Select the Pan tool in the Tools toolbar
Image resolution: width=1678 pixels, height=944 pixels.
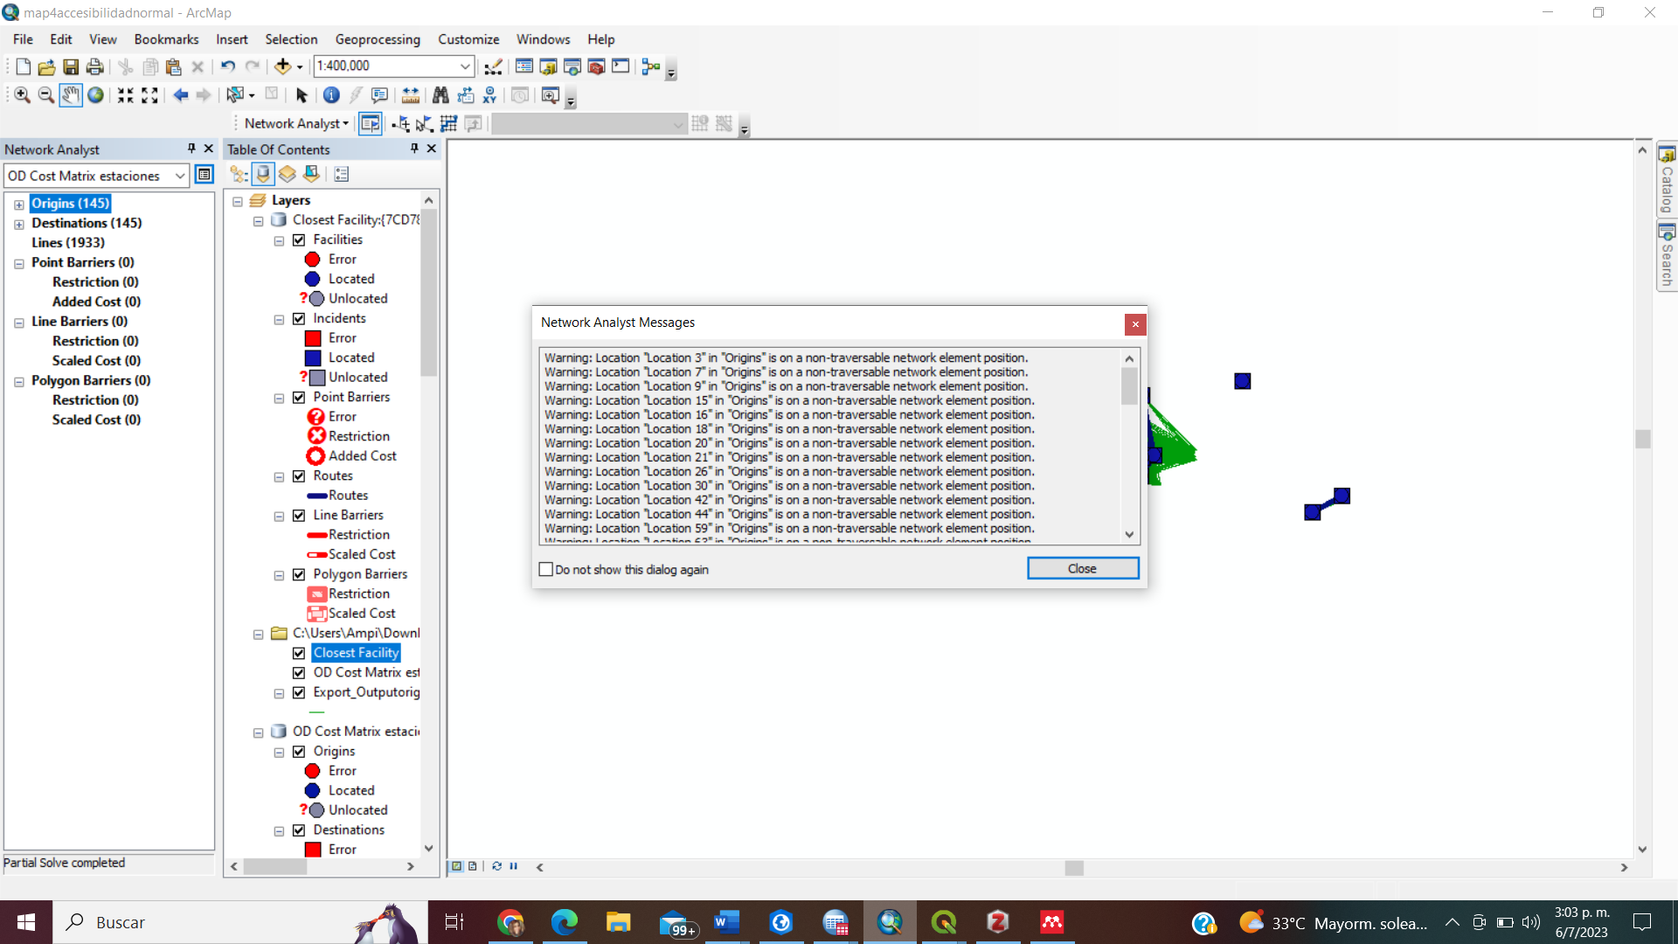70,95
